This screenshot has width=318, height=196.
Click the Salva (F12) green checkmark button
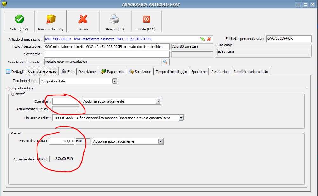pyautogui.click(x=19, y=22)
